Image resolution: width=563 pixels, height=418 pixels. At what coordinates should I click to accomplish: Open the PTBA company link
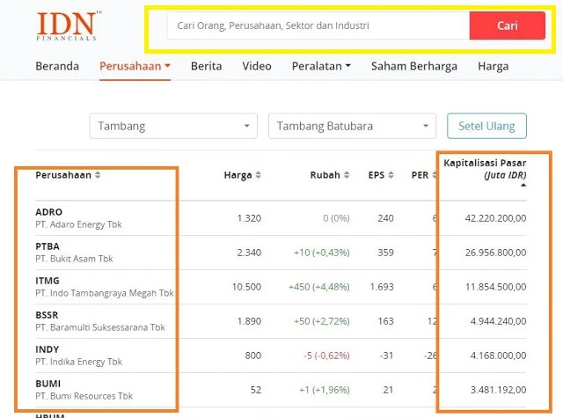tap(48, 246)
